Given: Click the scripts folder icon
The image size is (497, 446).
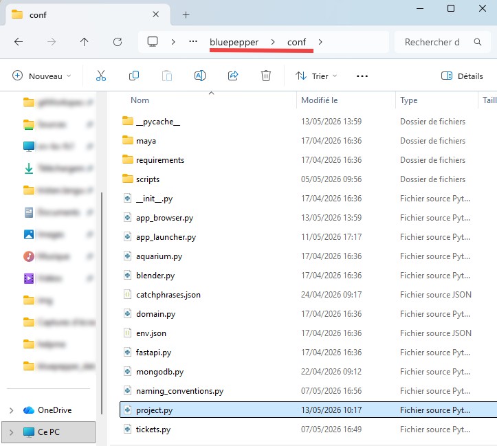Looking at the screenshot, I should click(x=128, y=179).
